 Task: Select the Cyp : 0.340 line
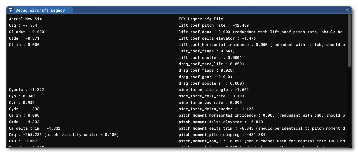22,96
